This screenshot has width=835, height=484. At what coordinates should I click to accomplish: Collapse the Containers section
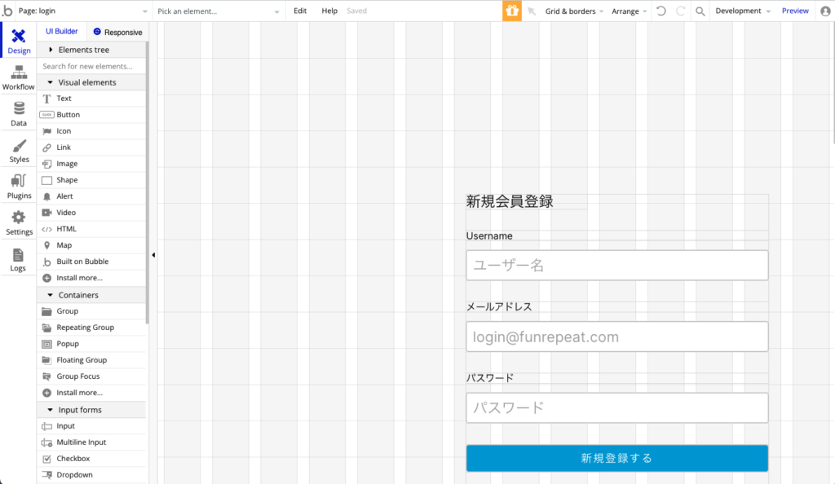(91, 295)
